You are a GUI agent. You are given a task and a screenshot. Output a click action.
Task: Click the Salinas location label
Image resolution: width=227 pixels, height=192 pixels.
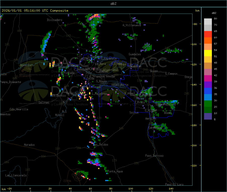44,102
